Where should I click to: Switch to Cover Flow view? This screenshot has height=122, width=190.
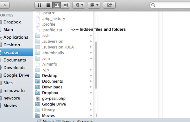tap(66, 5)
